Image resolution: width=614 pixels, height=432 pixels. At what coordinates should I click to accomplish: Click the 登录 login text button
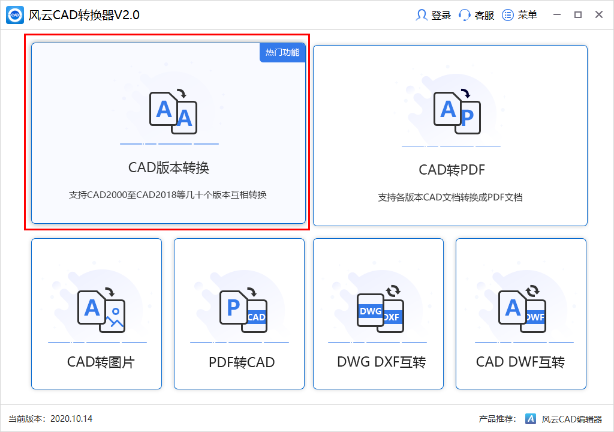pos(441,14)
